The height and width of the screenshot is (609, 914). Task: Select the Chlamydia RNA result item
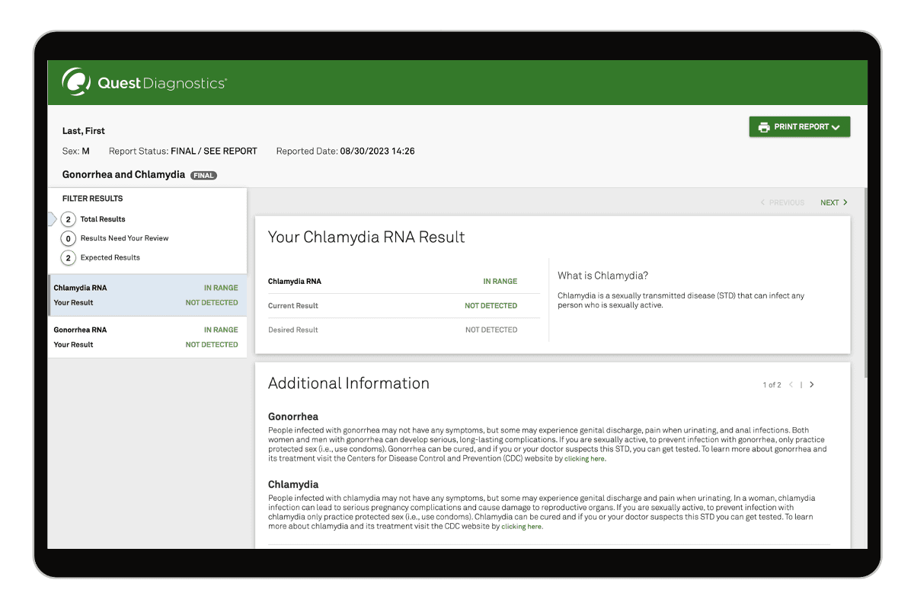point(146,295)
